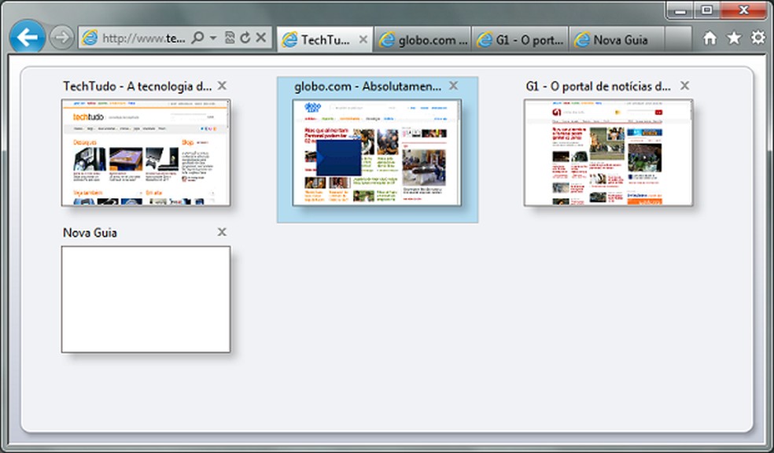This screenshot has width=774, height=453.
Task: Open the G1 portal page thumbnail
Action: coord(608,153)
